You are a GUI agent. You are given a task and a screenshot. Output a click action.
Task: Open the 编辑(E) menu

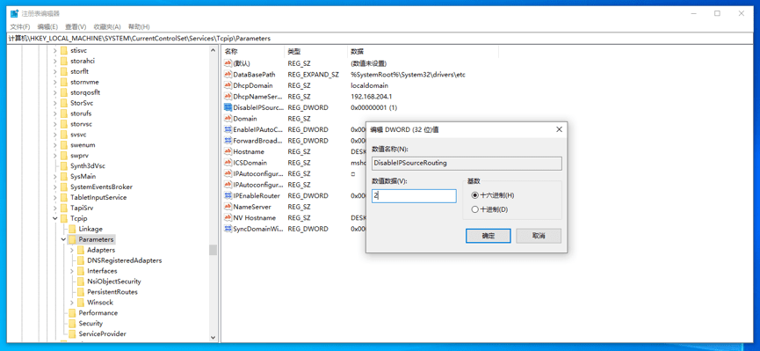(x=47, y=26)
